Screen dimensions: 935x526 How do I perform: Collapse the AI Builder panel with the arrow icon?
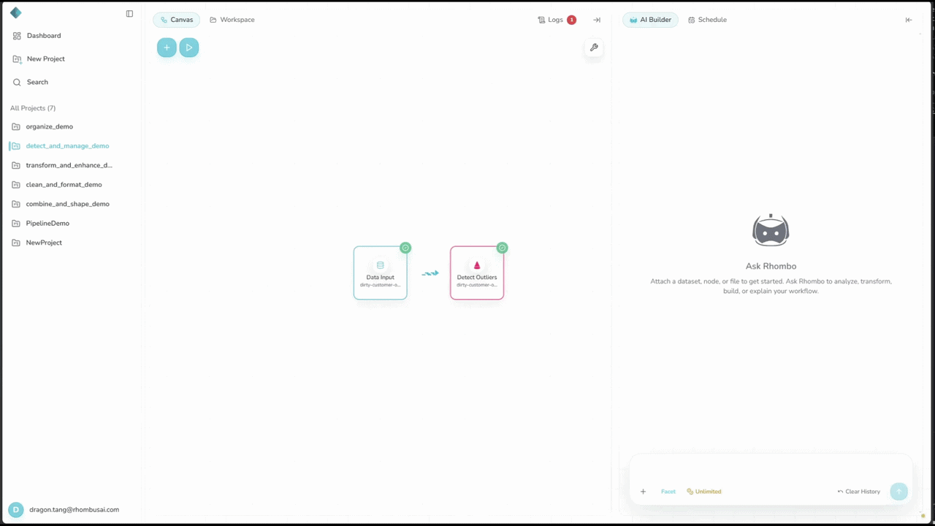909,20
